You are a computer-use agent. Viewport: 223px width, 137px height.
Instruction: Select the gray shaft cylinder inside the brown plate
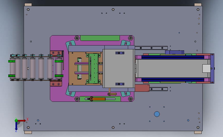pyautogui.click(x=80, y=68)
